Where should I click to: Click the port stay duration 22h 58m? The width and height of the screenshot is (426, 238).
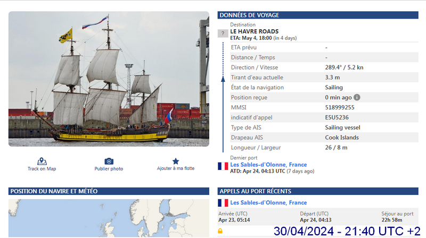pos(391,220)
